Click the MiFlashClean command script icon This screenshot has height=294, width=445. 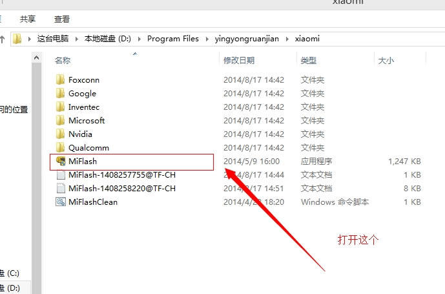click(x=61, y=202)
